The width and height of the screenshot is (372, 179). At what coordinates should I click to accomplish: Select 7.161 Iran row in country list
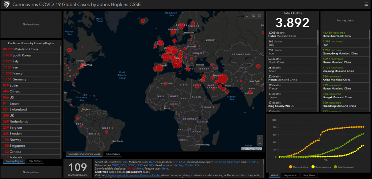tap(31, 67)
